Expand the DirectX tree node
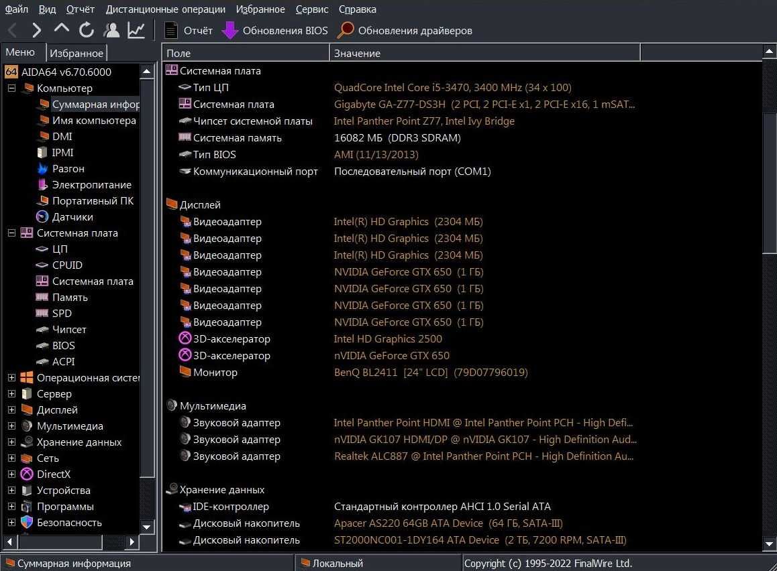777x571 pixels. click(11, 474)
